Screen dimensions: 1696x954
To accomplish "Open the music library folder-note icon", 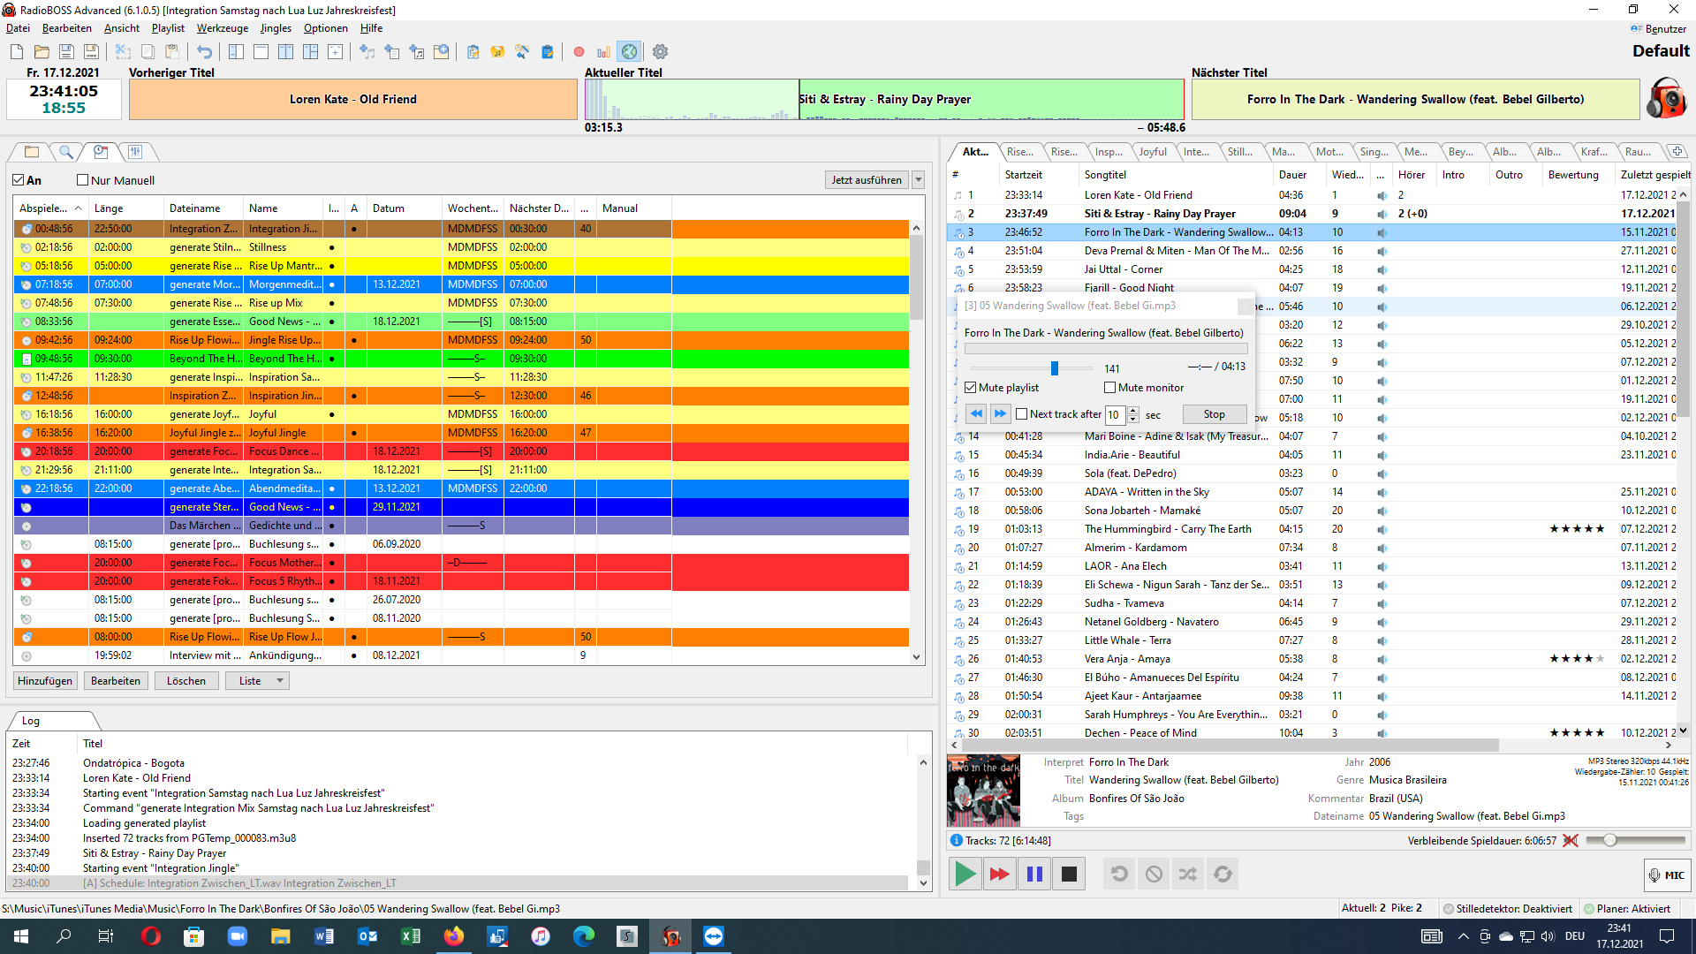I will point(497,52).
